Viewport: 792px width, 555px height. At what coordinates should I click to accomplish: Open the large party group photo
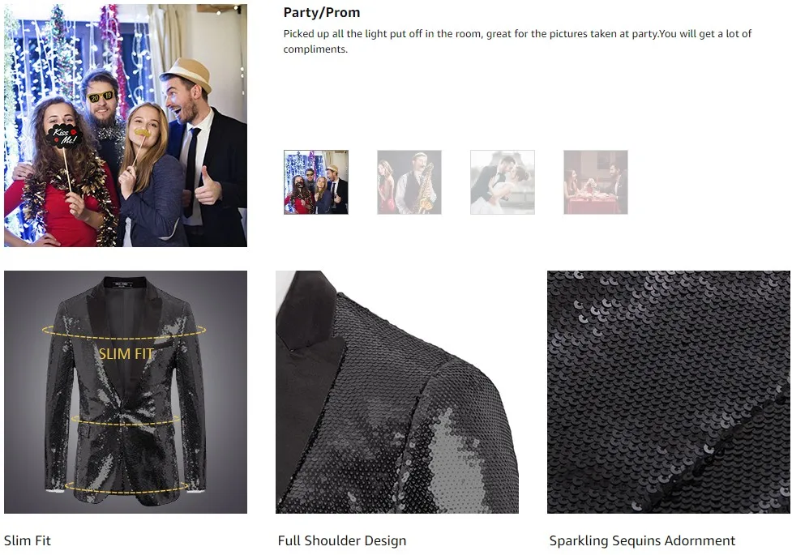pyautogui.click(x=126, y=126)
